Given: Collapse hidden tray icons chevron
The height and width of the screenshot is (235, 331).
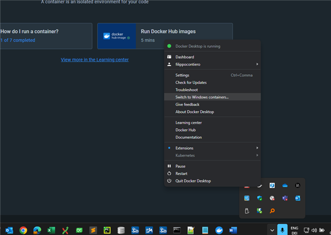Looking at the screenshot, I should click(x=272, y=230).
